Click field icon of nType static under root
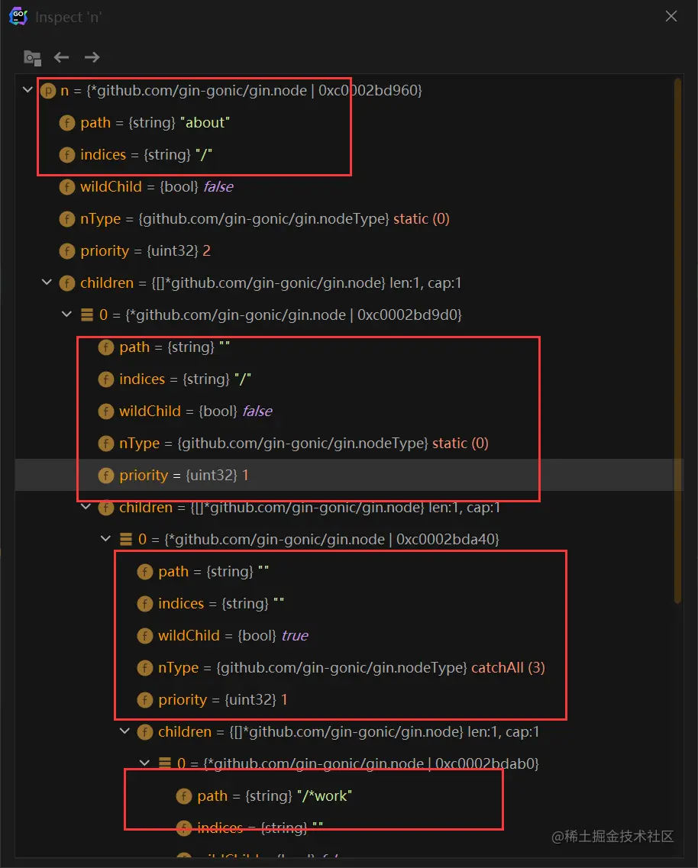Viewport: 698px width, 868px height. [x=67, y=218]
